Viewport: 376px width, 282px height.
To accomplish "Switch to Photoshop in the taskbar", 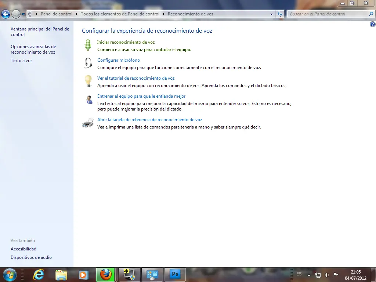I will pos(175,275).
